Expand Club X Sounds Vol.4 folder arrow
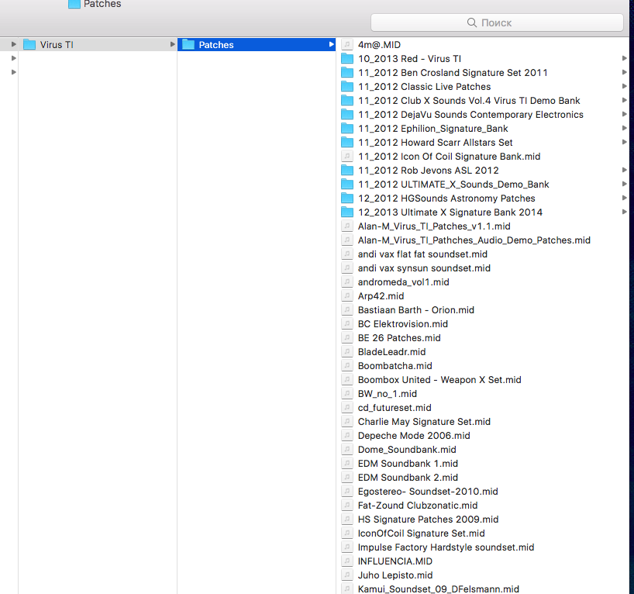Image resolution: width=634 pixels, height=594 pixels. tap(624, 100)
